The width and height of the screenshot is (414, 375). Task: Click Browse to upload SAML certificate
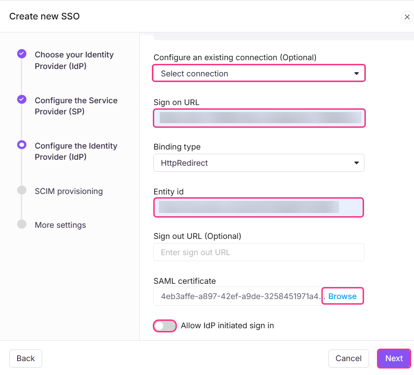342,296
